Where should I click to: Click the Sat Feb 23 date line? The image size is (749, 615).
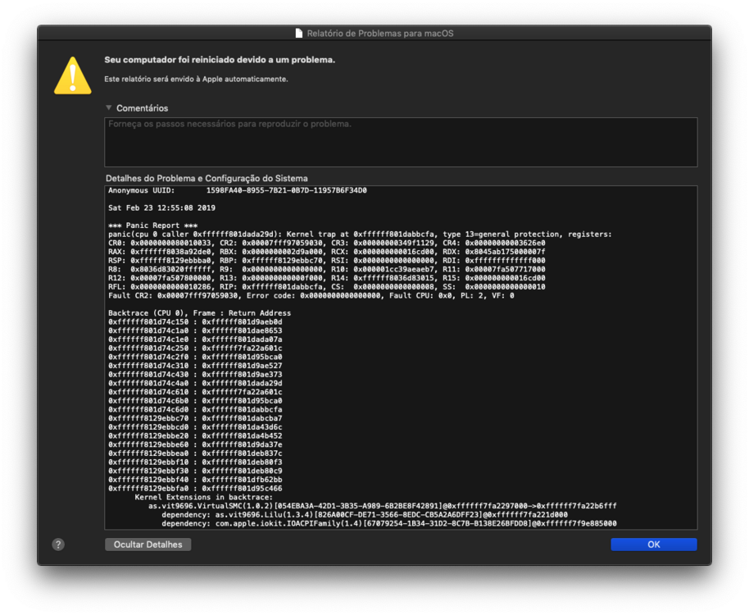pos(161,208)
